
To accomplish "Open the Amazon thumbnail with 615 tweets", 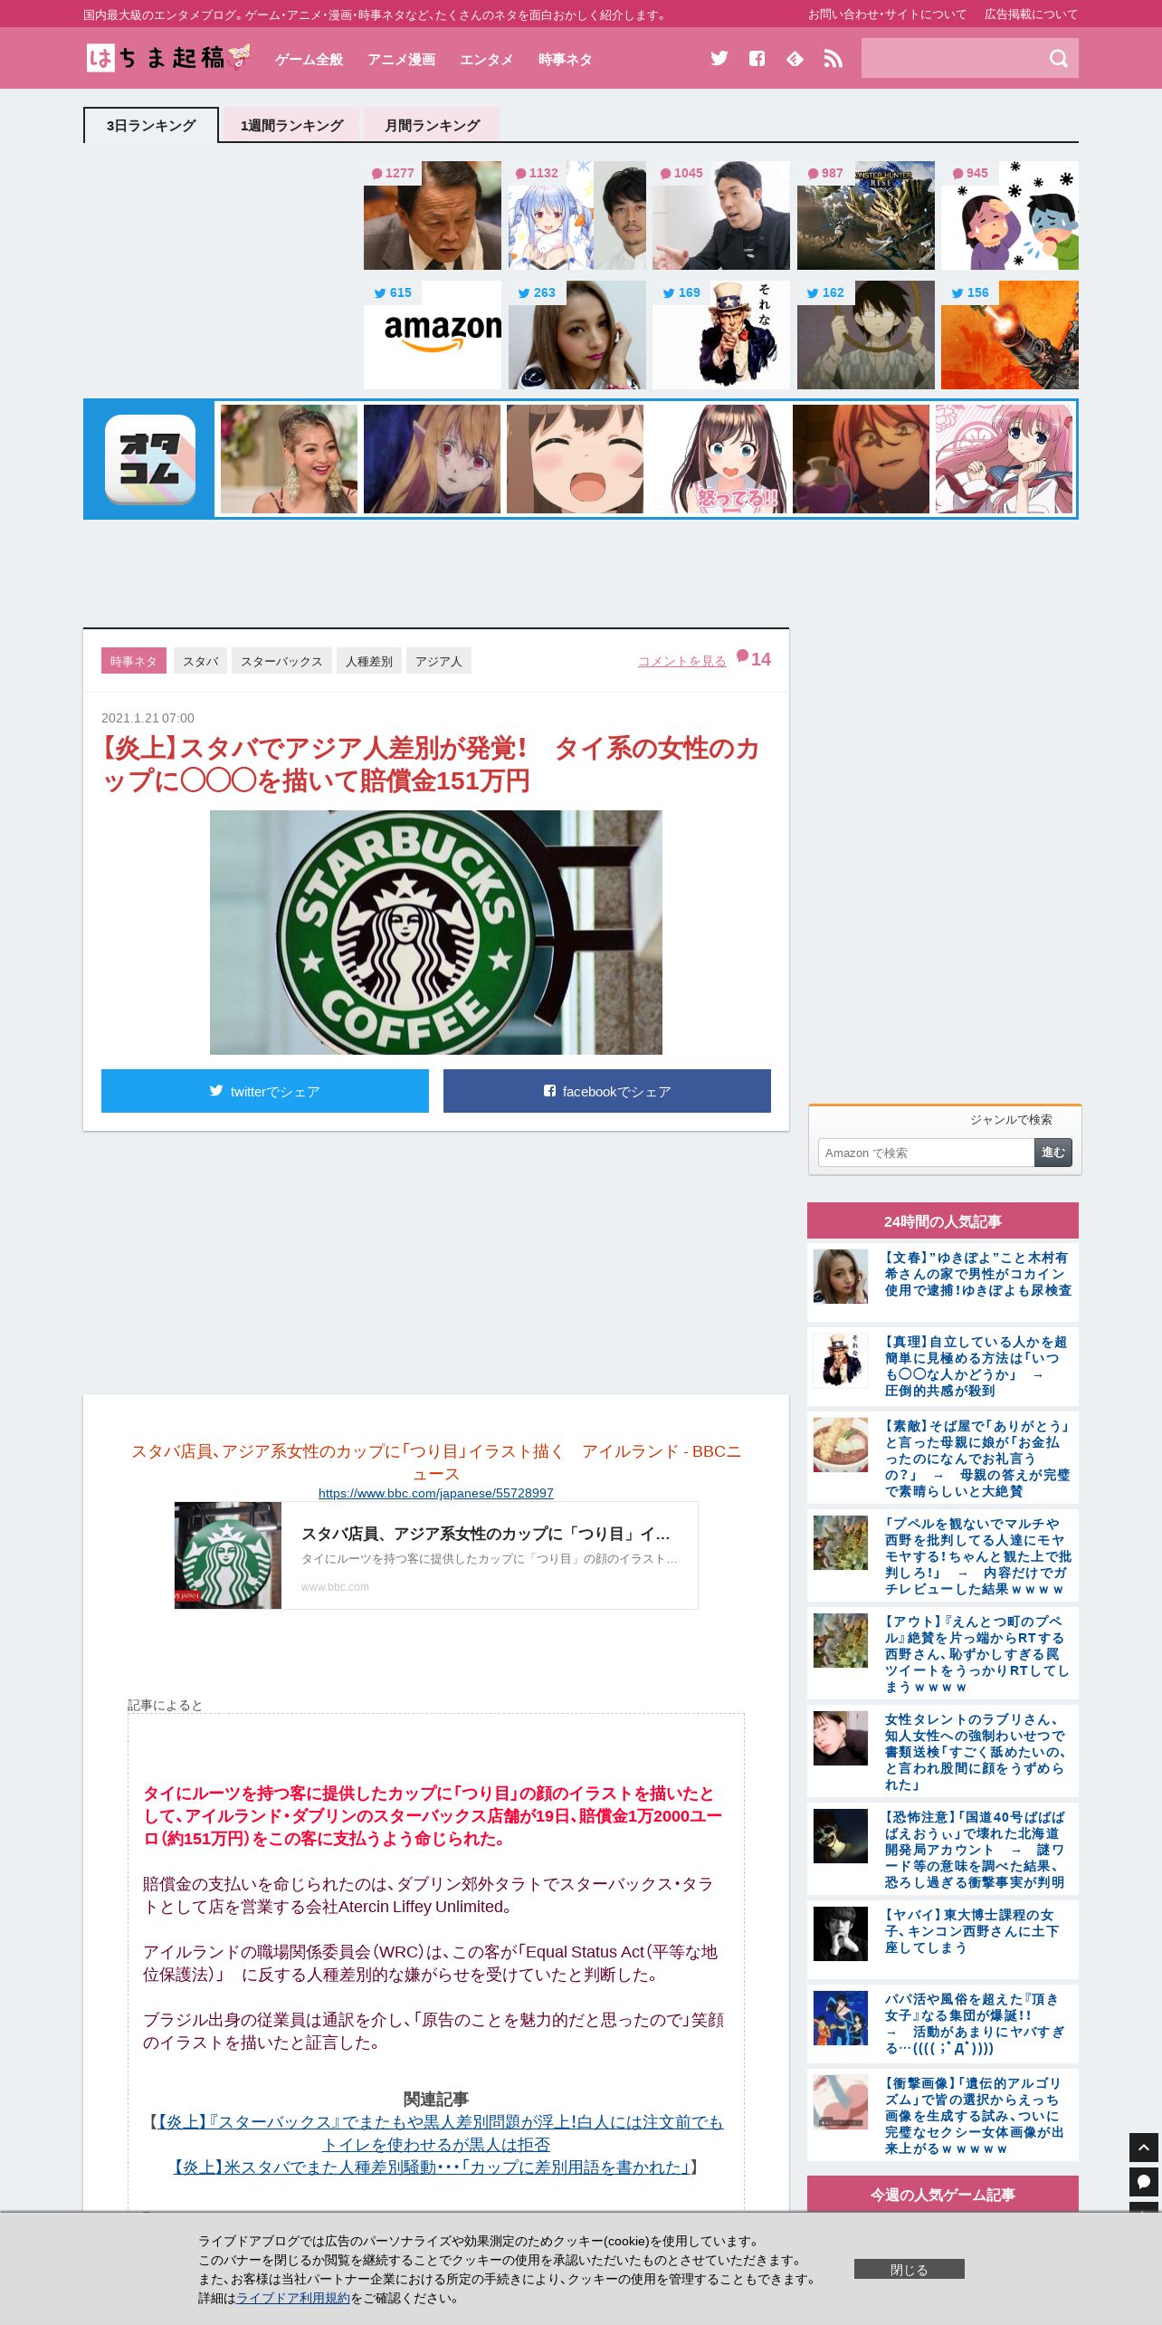I will pyautogui.click(x=432, y=335).
